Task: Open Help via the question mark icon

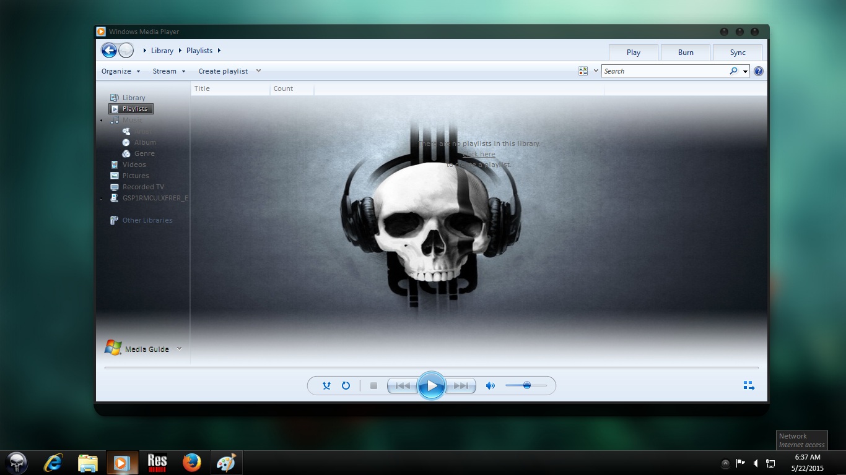Action: [x=759, y=71]
